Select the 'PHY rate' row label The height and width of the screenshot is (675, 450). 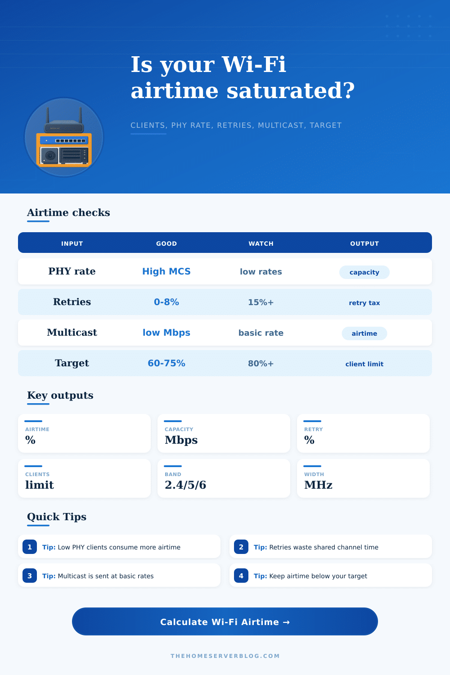tap(72, 271)
